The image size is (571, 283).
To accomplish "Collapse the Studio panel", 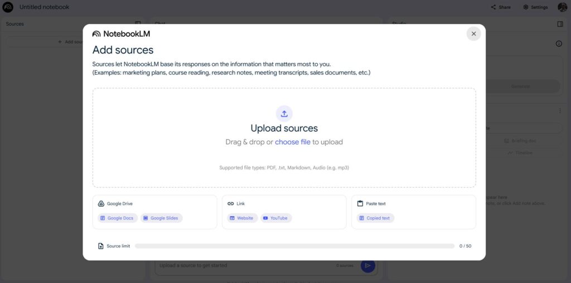I will point(560,24).
